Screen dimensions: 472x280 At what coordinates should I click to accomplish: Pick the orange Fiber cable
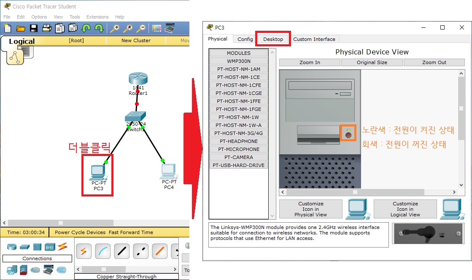159,251
